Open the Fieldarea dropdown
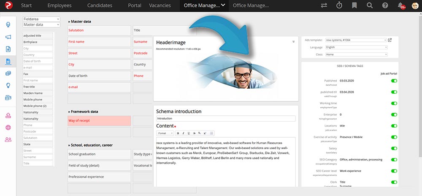This screenshot has height=196, width=422. [x=41, y=19]
